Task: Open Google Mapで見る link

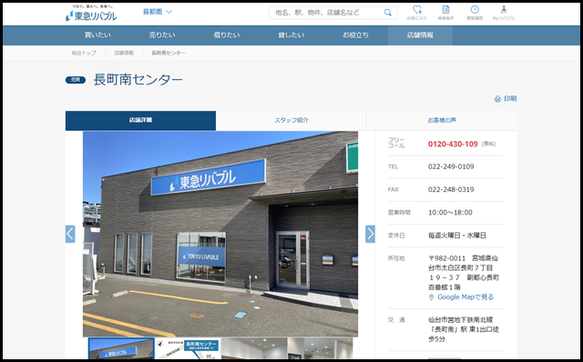Action: [462, 297]
